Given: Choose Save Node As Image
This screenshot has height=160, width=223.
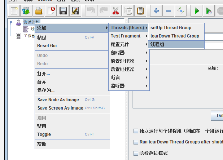Looking at the screenshot, I should pyautogui.click(x=72, y=100).
